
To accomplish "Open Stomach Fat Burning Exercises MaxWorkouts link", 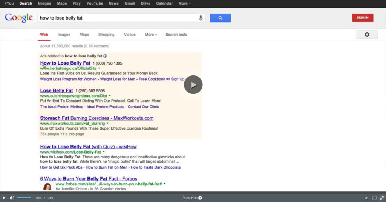I will tap(97, 118).
